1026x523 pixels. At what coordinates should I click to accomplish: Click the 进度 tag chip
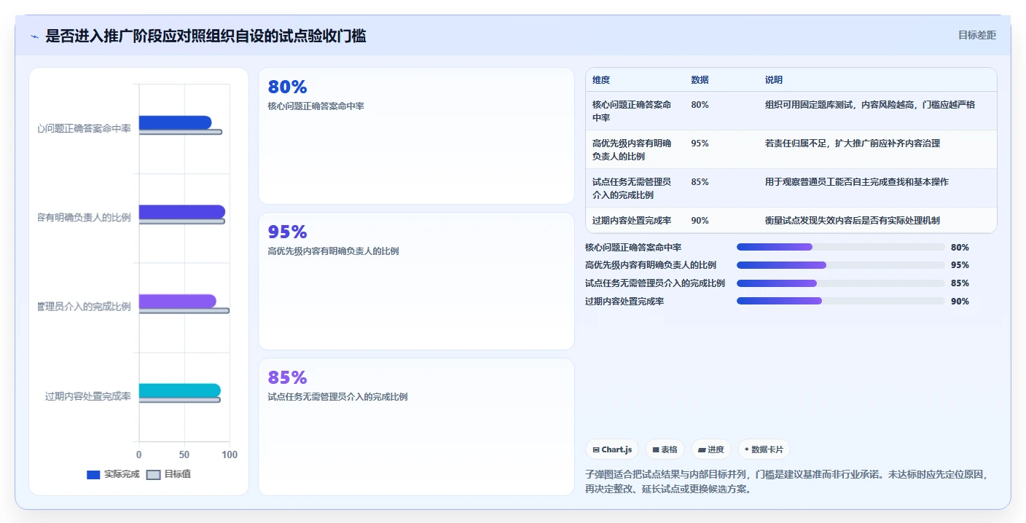tap(711, 449)
